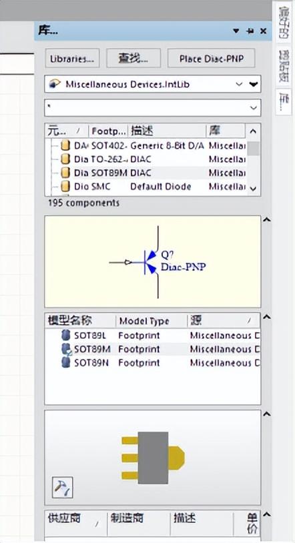This screenshot has width=295, height=543.
Task: Click the Libraries... button
Action: (72, 58)
